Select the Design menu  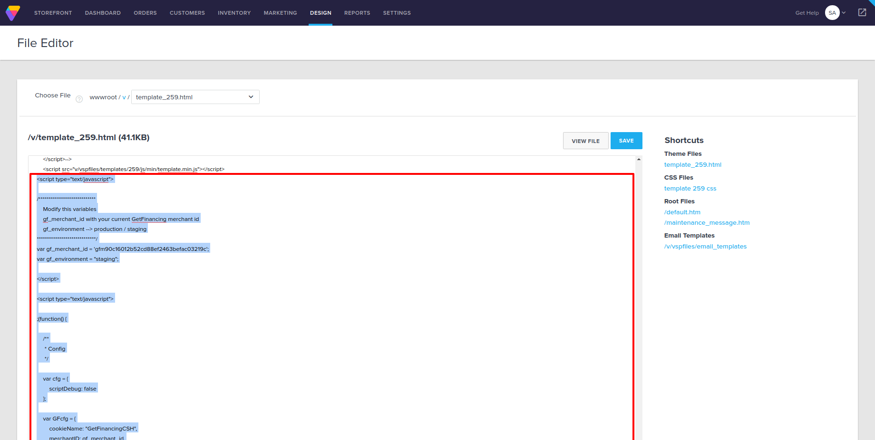tap(321, 13)
